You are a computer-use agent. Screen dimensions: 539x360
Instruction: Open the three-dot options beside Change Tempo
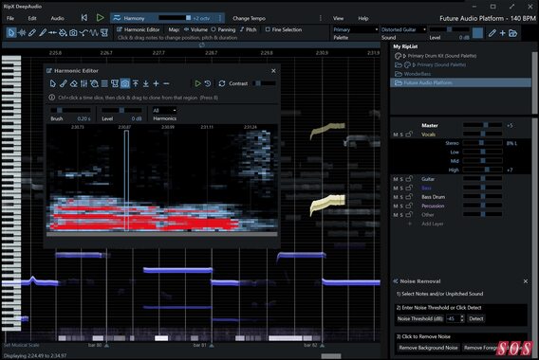(321, 18)
